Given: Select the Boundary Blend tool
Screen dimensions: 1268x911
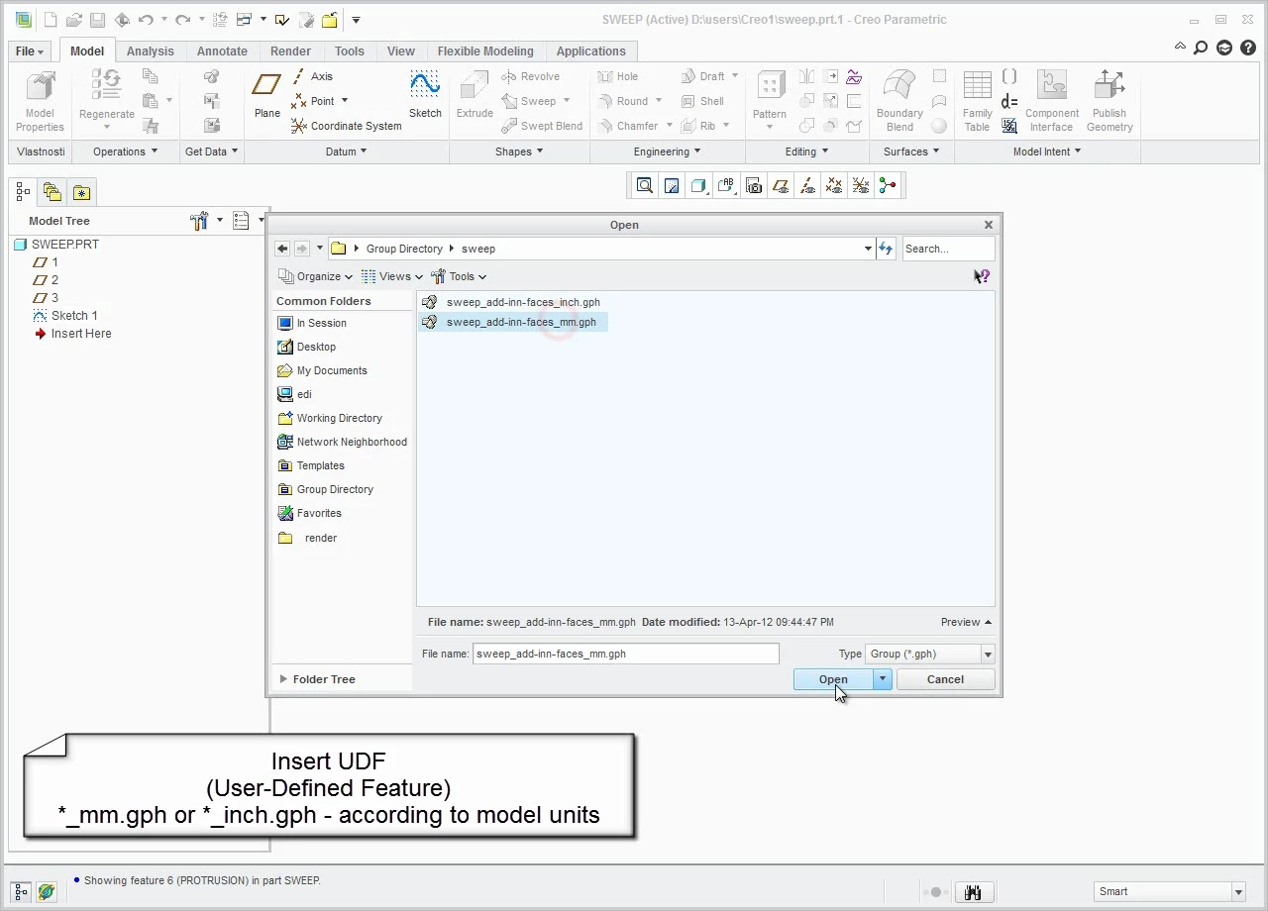Looking at the screenshot, I should pyautogui.click(x=899, y=100).
